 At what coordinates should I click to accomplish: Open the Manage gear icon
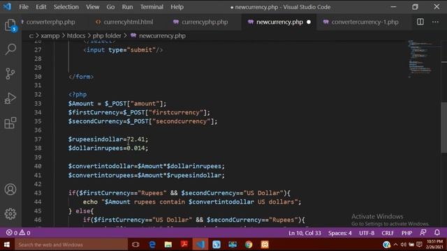tap(10, 214)
